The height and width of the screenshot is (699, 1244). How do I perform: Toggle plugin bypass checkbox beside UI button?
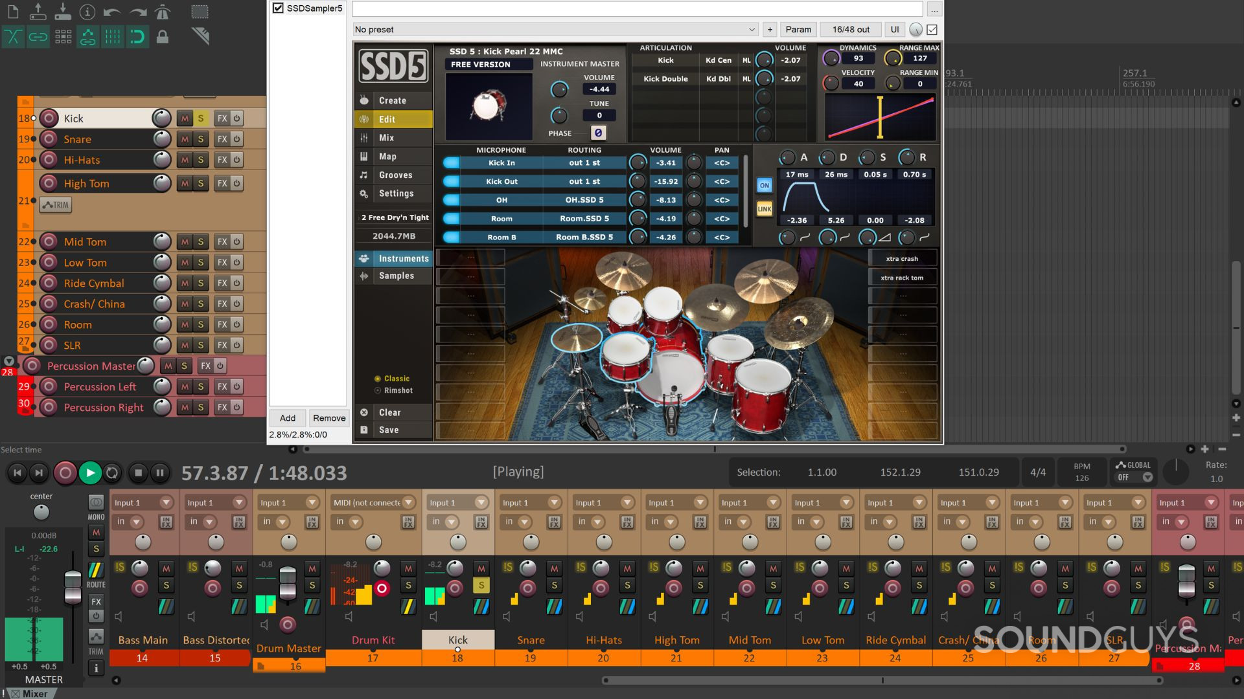[932, 30]
